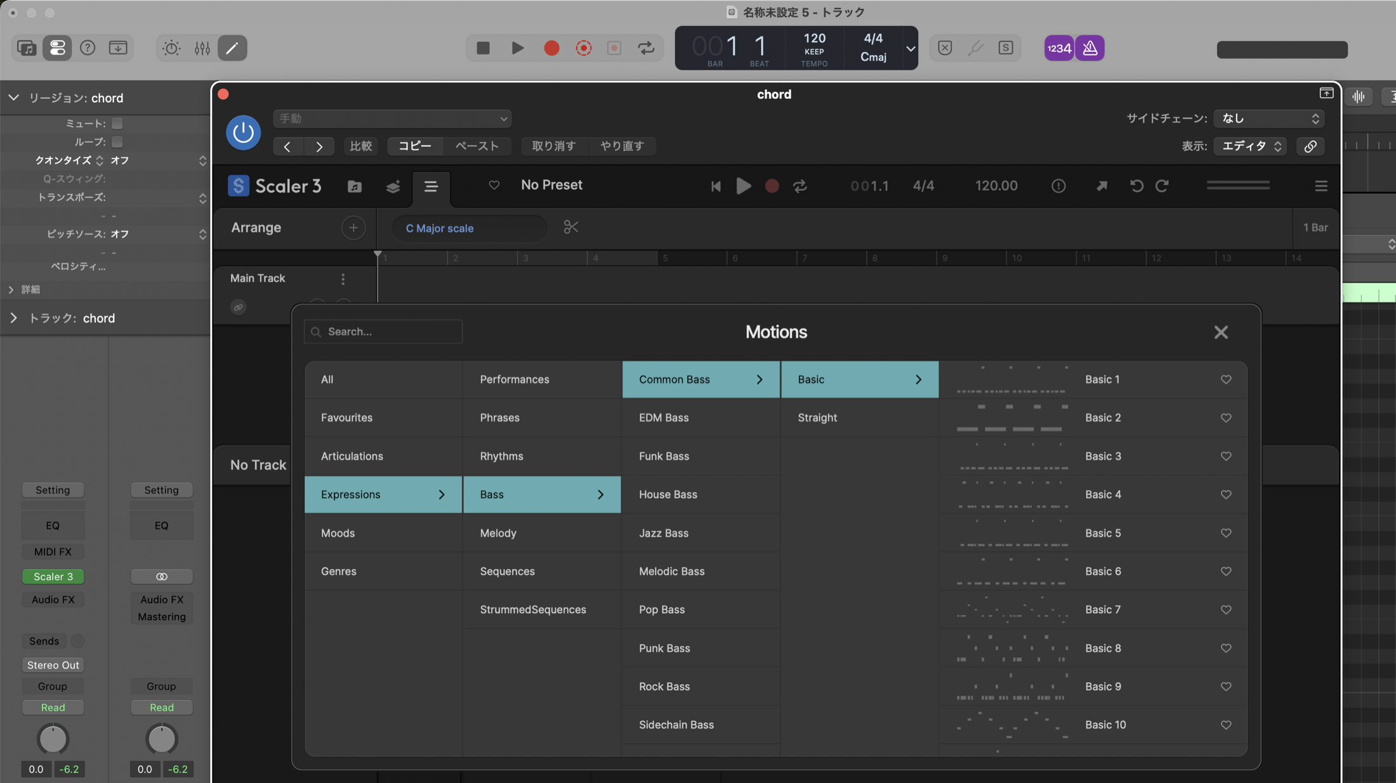Viewport: 1396px width, 783px height.
Task: Select the Favourites category
Action: pyautogui.click(x=383, y=418)
